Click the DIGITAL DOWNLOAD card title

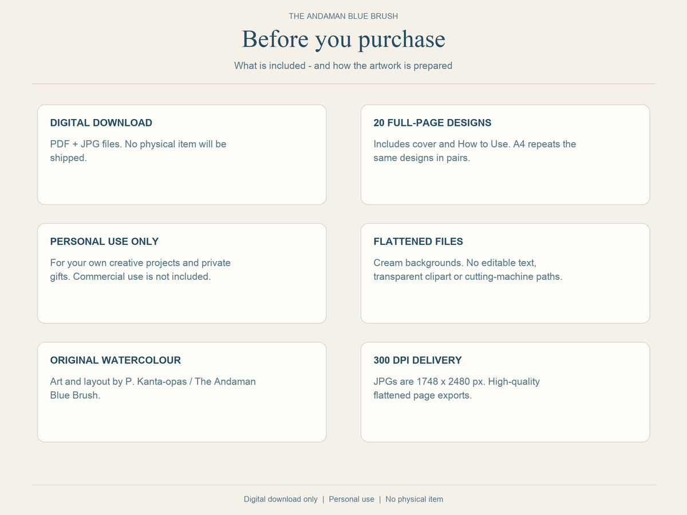coord(101,122)
